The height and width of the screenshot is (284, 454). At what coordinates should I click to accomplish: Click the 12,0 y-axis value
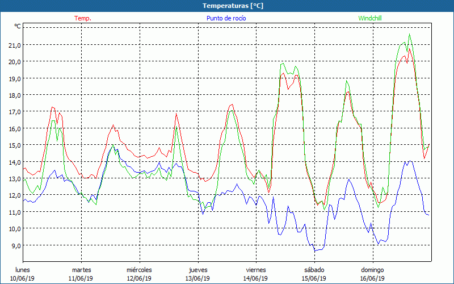point(15,195)
